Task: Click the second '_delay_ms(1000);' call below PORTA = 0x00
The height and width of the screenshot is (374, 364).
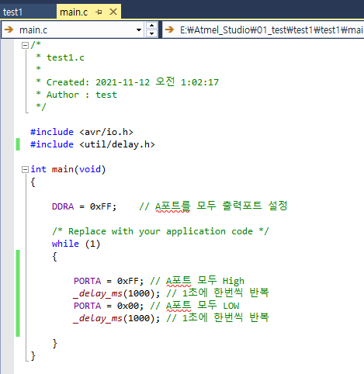Action: (116, 318)
